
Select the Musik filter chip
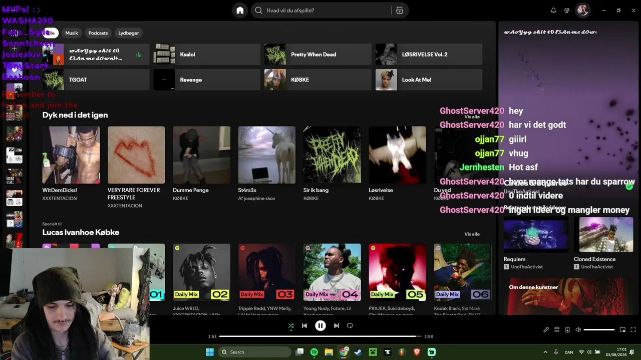point(72,33)
